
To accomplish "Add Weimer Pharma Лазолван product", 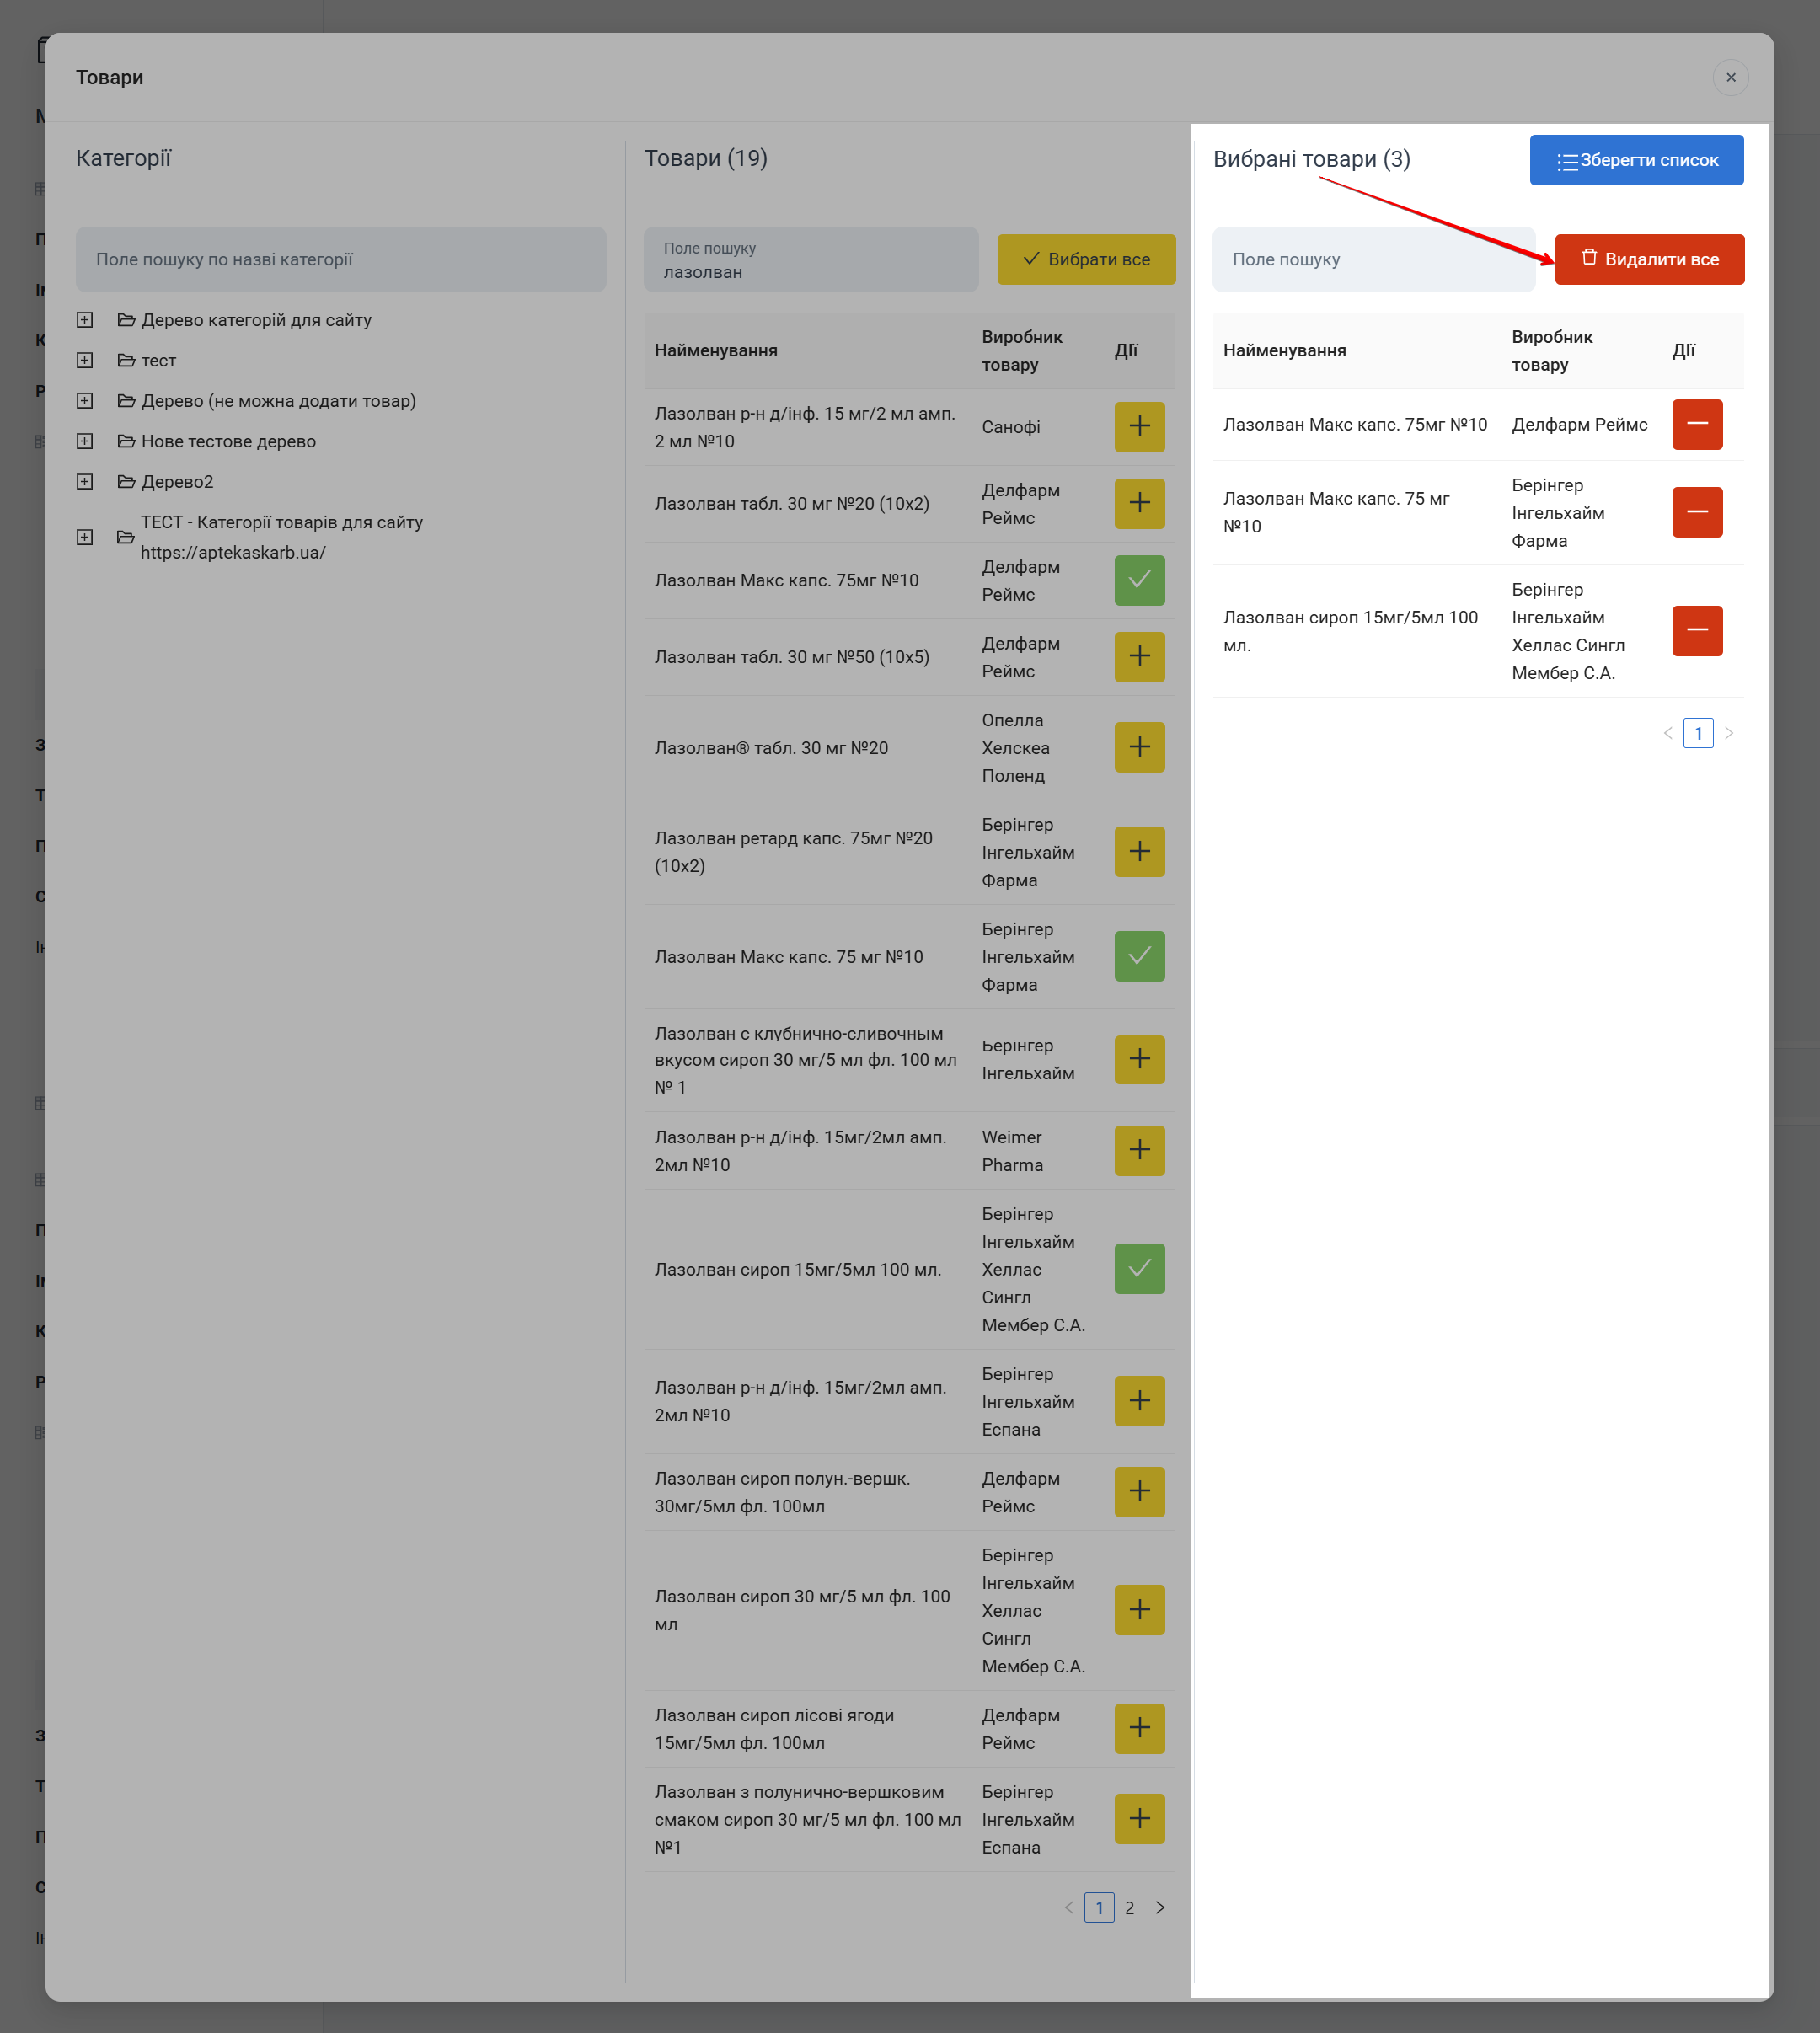I will point(1139,1150).
